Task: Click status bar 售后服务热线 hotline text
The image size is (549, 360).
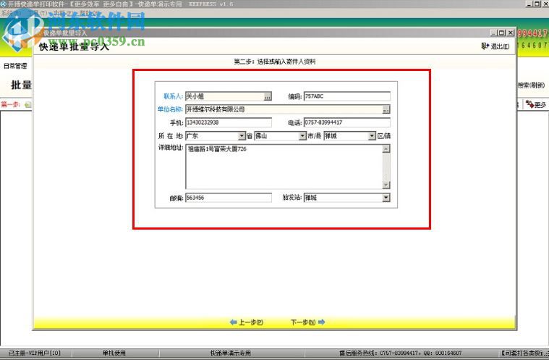Action: pos(400,353)
